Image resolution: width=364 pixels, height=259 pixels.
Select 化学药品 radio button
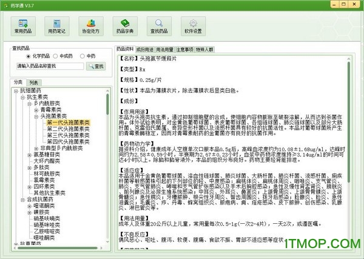pos(29,56)
